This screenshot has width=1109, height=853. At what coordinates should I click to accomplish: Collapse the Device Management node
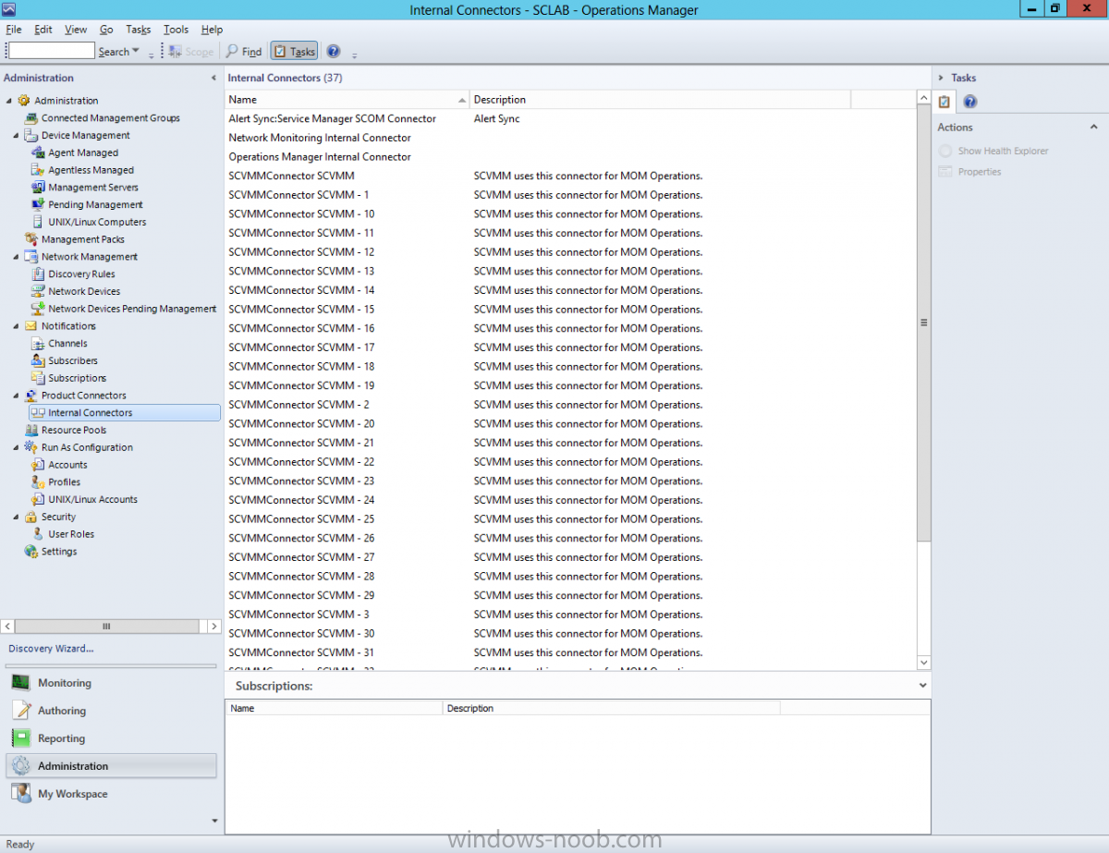(17, 136)
